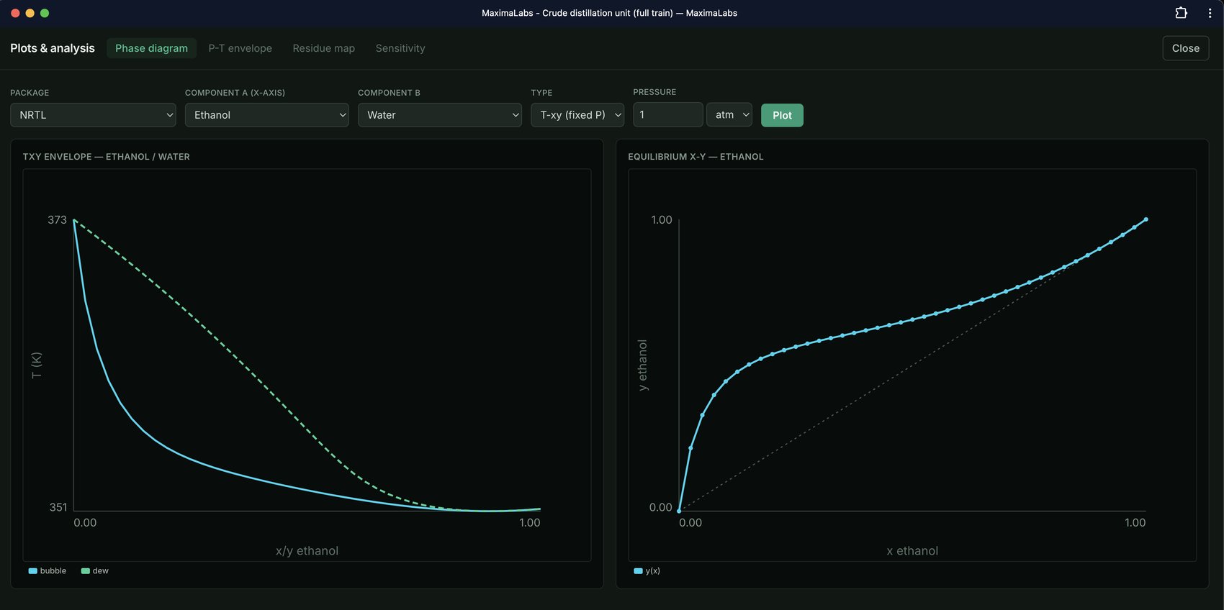Click the TYPE field label
This screenshot has height=610, width=1224.
click(x=541, y=93)
